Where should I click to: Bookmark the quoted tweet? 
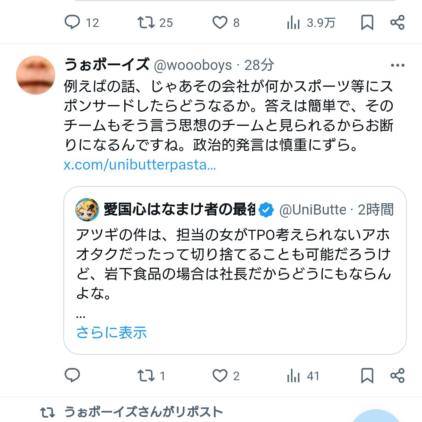[x=367, y=376]
